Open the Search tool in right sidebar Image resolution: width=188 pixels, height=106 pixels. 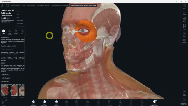click(184, 13)
